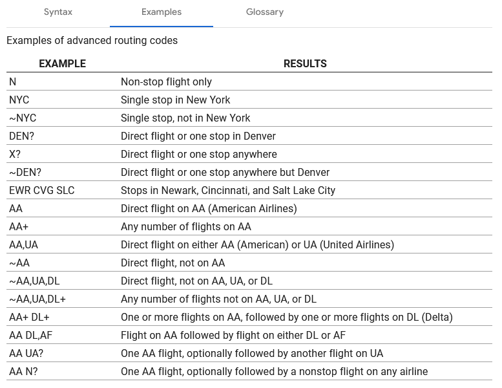Viewport: 502px width, 388px height.
Task: Click the AA N? example code
Action: click(x=23, y=371)
